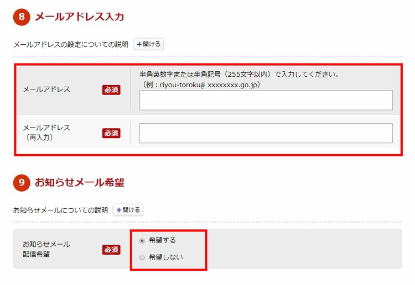Click the メールアドレス入力 section heading
The width and height of the screenshot is (415, 285).
coord(79,17)
